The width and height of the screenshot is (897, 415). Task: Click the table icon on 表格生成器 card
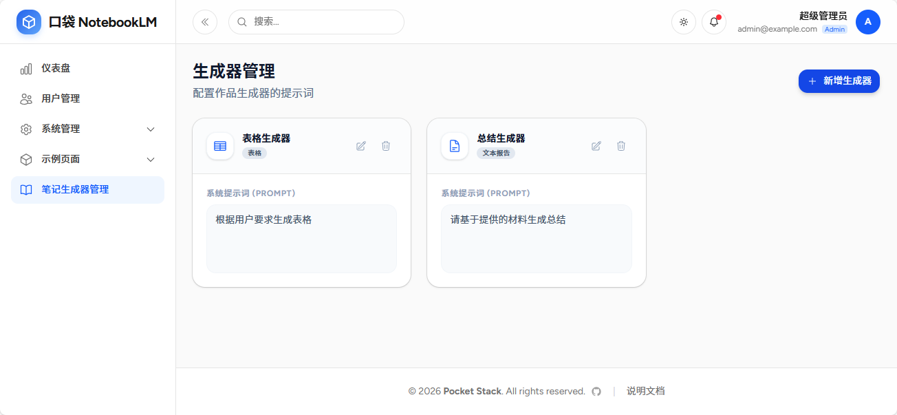coord(219,146)
